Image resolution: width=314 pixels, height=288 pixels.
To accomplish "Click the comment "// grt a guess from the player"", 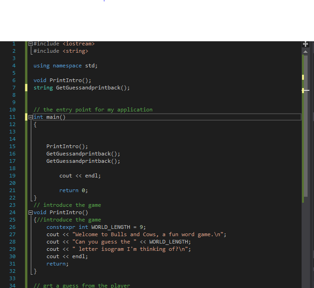I will (x=82, y=286).
